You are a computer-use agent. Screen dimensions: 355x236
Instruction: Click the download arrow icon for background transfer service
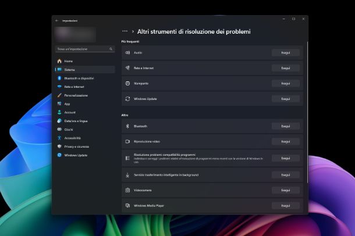(x=127, y=175)
